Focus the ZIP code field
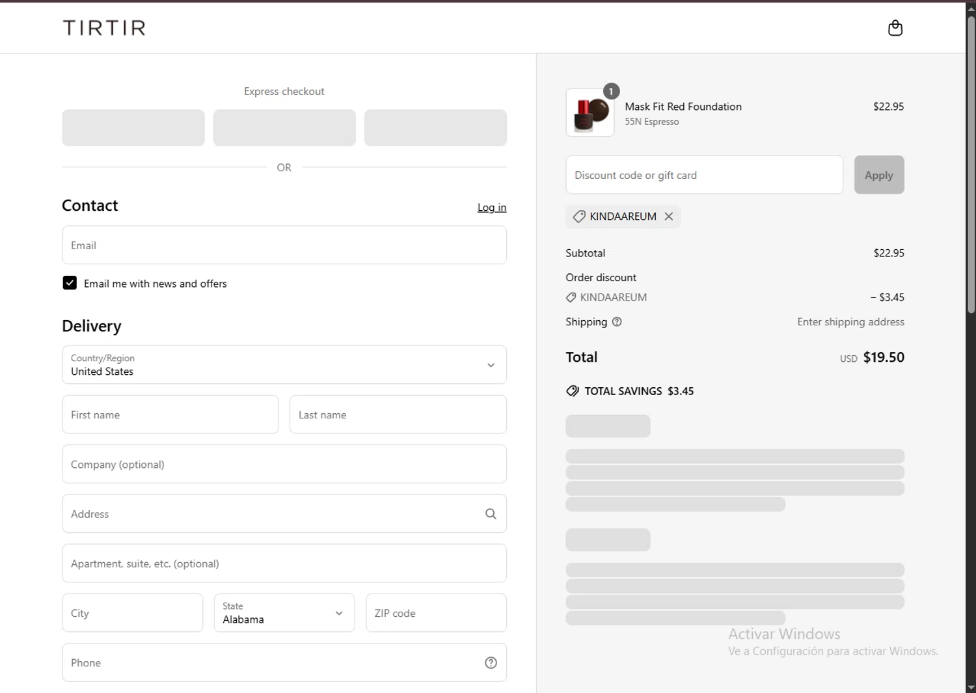The height and width of the screenshot is (693, 976). [436, 613]
